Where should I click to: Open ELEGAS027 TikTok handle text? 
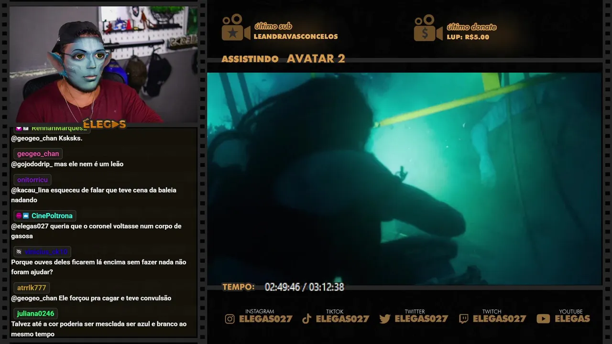(342, 319)
